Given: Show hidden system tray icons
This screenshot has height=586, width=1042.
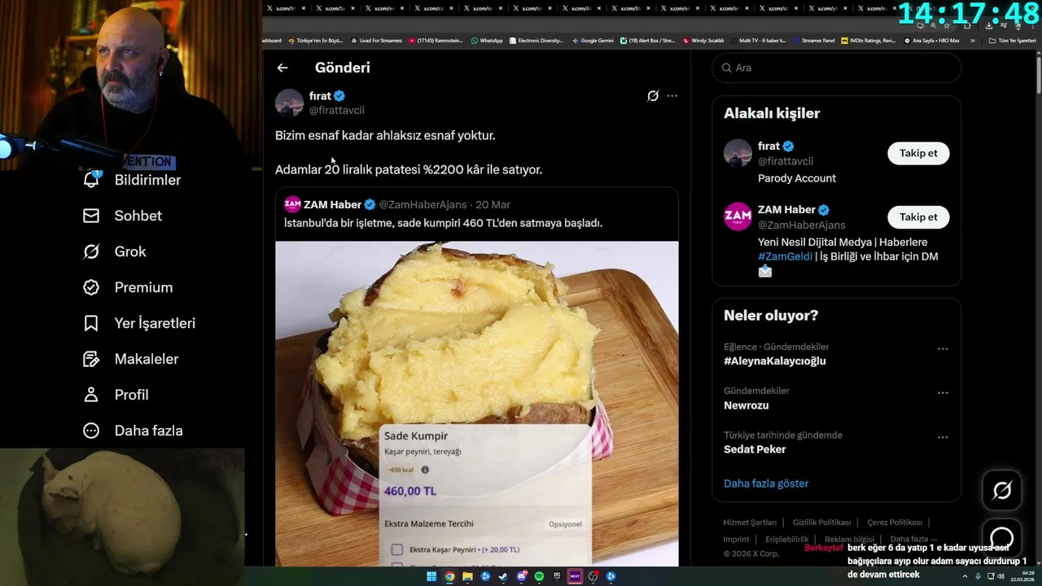Looking at the screenshot, I should click(965, 576).
